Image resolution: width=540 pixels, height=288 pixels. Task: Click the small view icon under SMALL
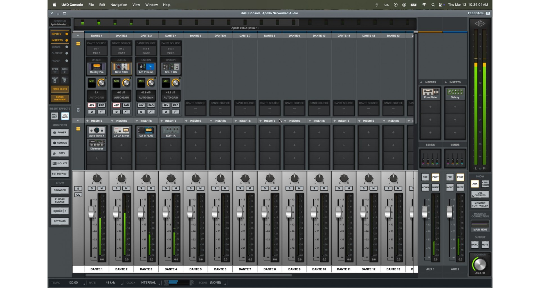click(65, 81)
